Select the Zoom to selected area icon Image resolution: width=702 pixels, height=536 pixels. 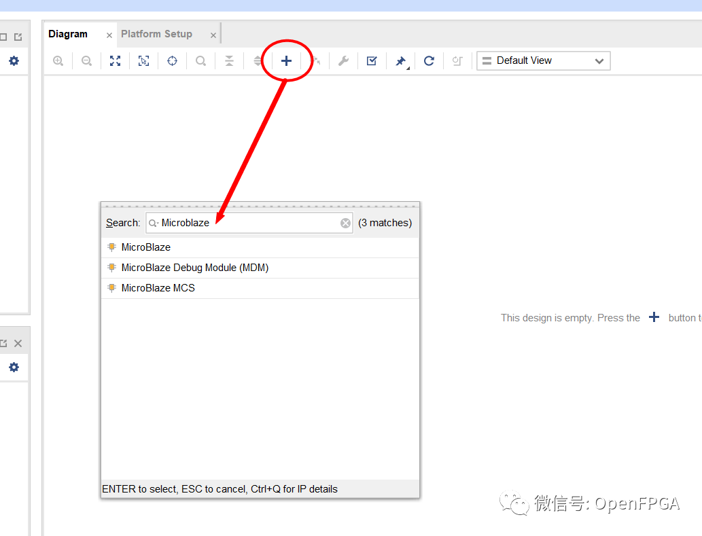pyautogui.click(x=143, y=61)
